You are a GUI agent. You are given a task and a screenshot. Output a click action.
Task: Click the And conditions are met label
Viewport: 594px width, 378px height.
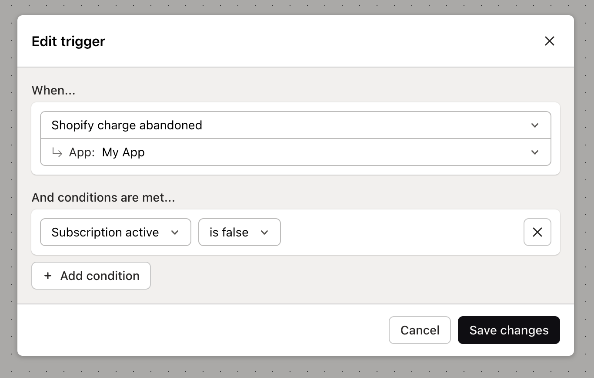[103, 197]
